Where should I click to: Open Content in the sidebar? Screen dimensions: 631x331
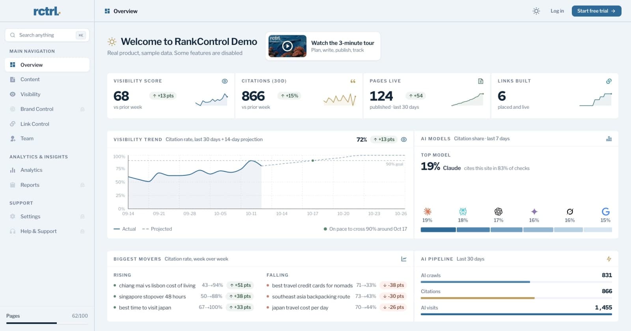click(x=47, y=80)
